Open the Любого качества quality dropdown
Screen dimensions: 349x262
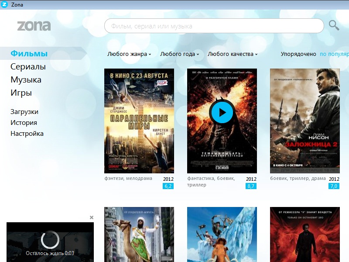(x=233, y=54)
